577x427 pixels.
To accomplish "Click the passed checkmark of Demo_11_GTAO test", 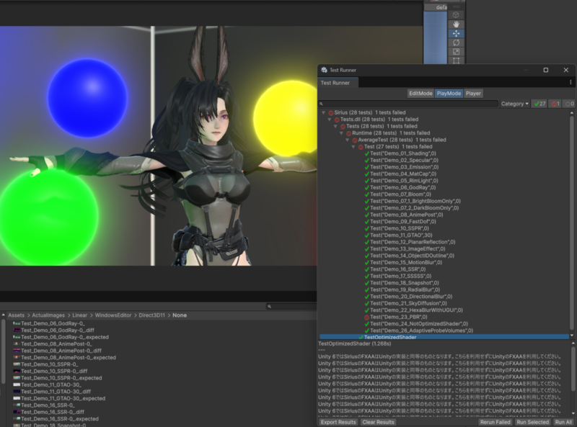I will click(x=367, y=235).
